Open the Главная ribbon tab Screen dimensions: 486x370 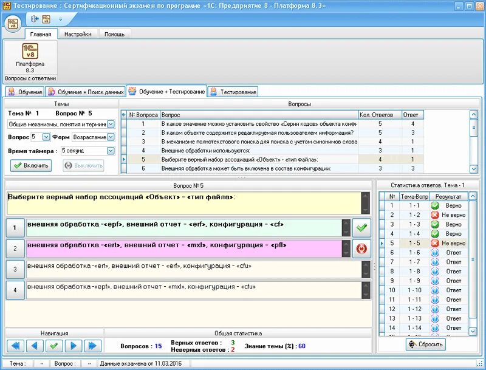pos(41,34)
